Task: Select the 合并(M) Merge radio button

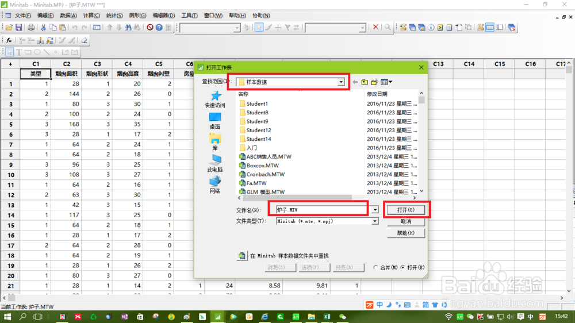Action: (375, 268)
